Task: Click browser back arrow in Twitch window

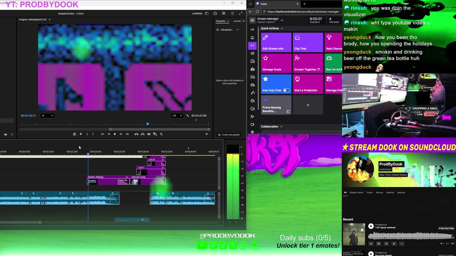Action: coord(250,11)
